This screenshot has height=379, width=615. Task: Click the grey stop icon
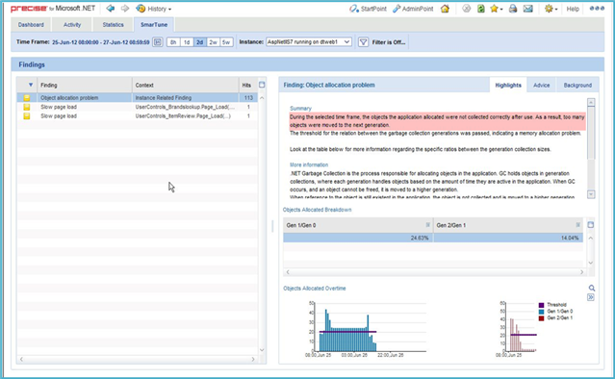466,9
